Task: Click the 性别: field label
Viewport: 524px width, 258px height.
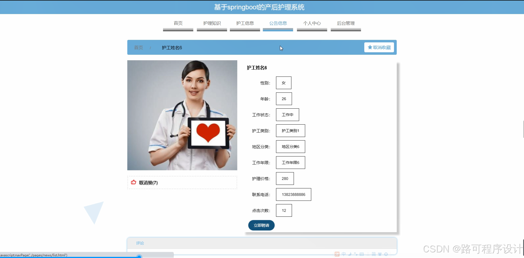Action: tap(265, 83)
